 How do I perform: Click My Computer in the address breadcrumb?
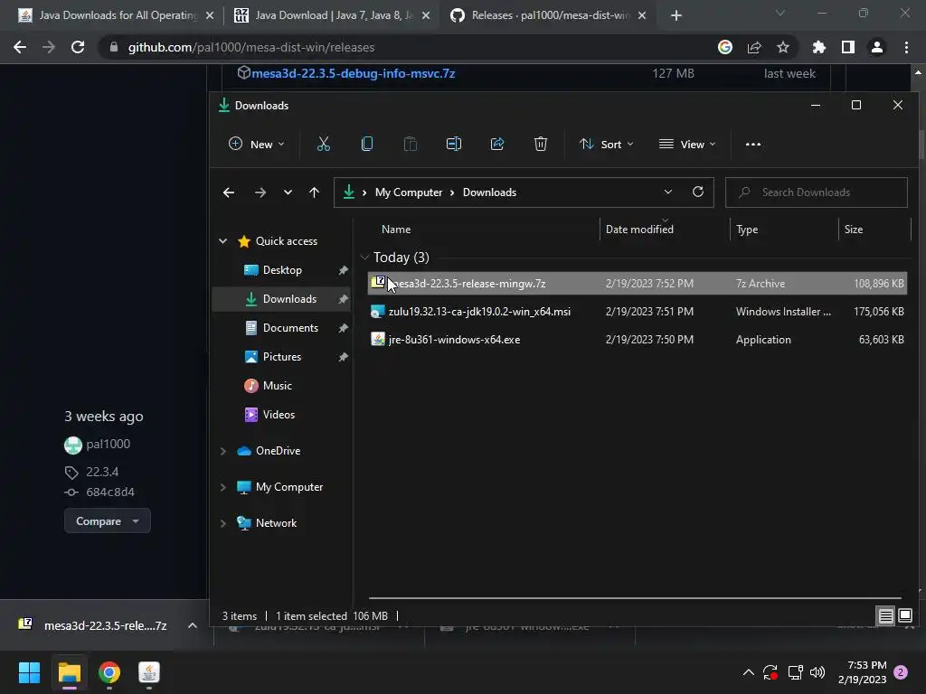click(409, 192)
